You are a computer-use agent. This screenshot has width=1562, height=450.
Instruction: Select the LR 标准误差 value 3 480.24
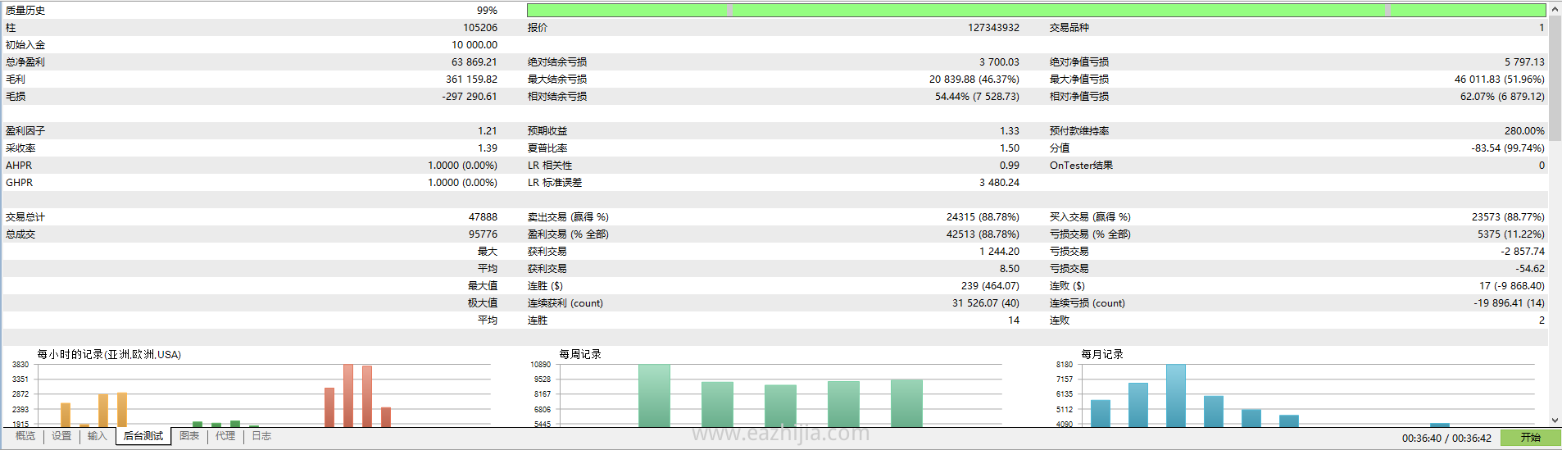[999, 183]
